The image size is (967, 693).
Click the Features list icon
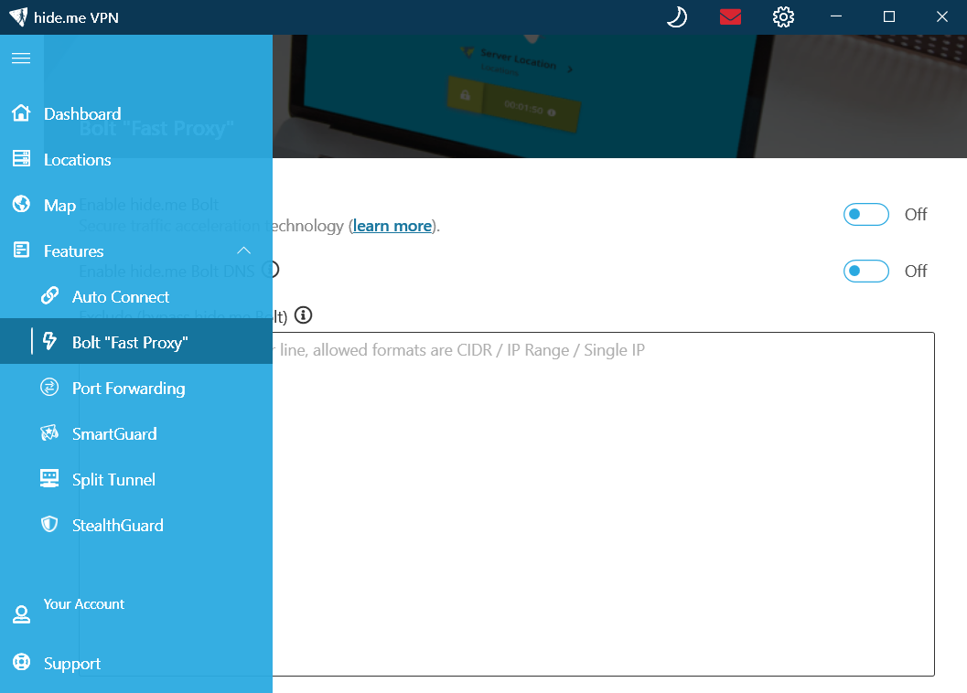click(22, 250)
